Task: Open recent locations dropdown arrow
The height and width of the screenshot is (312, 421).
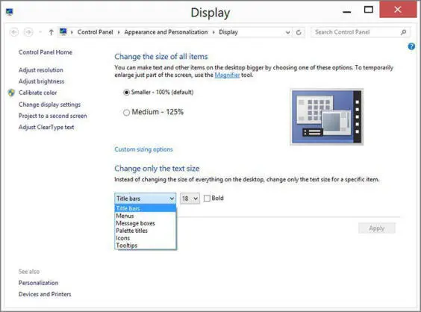Action: click(40, 32)
